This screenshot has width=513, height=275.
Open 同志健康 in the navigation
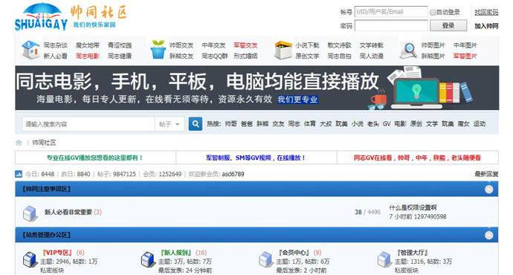[120, 56]
